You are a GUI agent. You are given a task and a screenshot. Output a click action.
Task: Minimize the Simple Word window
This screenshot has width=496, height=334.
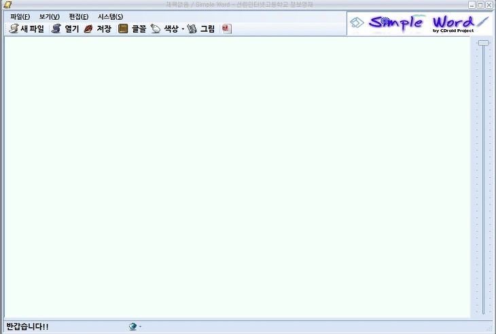472,5
